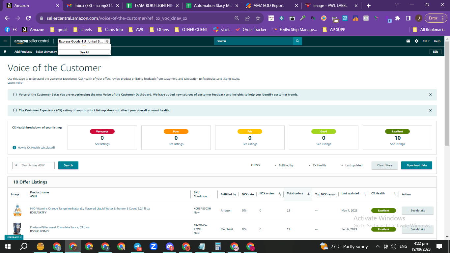Open the Chrome extensions puzzle icon

(x=398, y=18)
